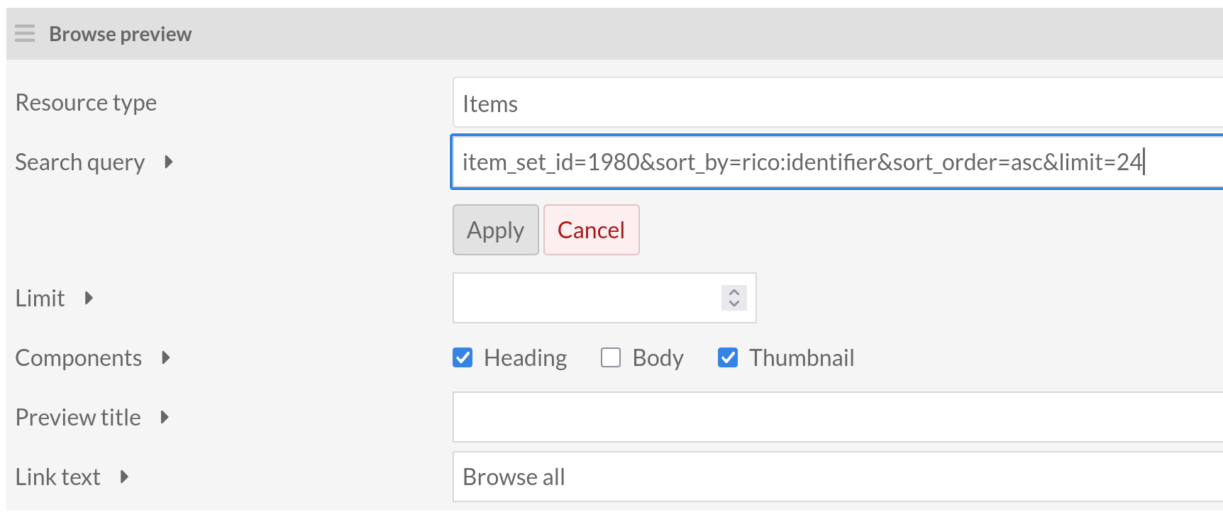
Task: Focus the Search query text field
Action: click(837, 162)
